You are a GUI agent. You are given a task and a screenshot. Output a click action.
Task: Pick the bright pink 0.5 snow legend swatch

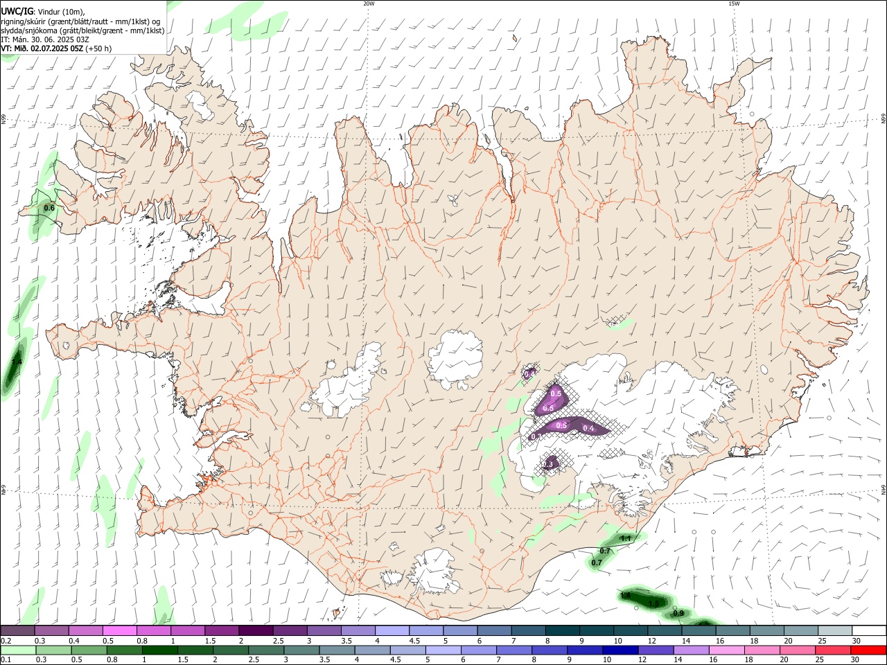pyautogui.click(x=119, y=631)
